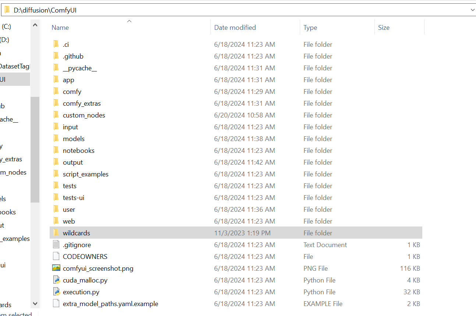Open the address bar history dropdown
This screenshot has height=316, width=476.
click(472, 10)
